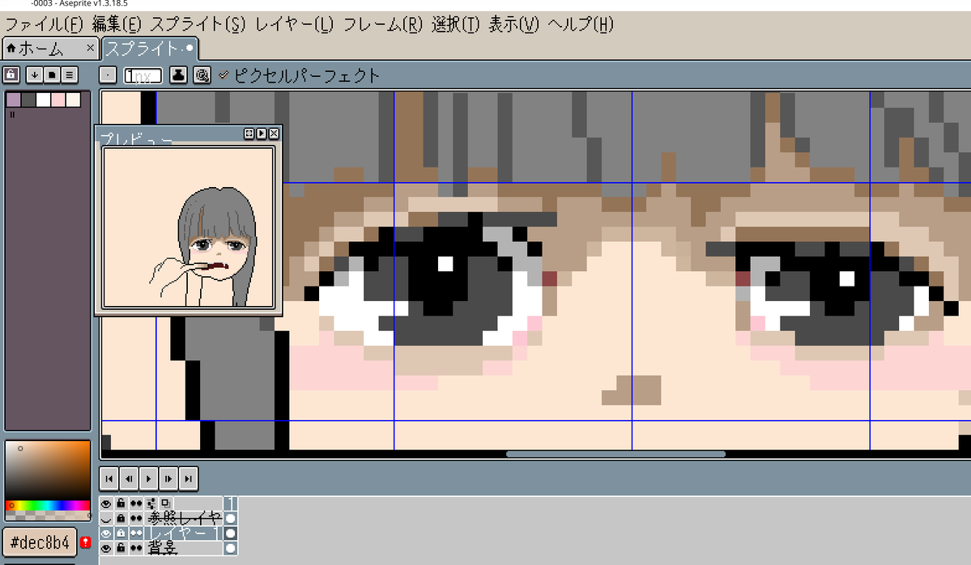The height and width of the screenshot is (565, 971).
Task: Open the ヘルプ(H) menu
Action: coord(580,24)
